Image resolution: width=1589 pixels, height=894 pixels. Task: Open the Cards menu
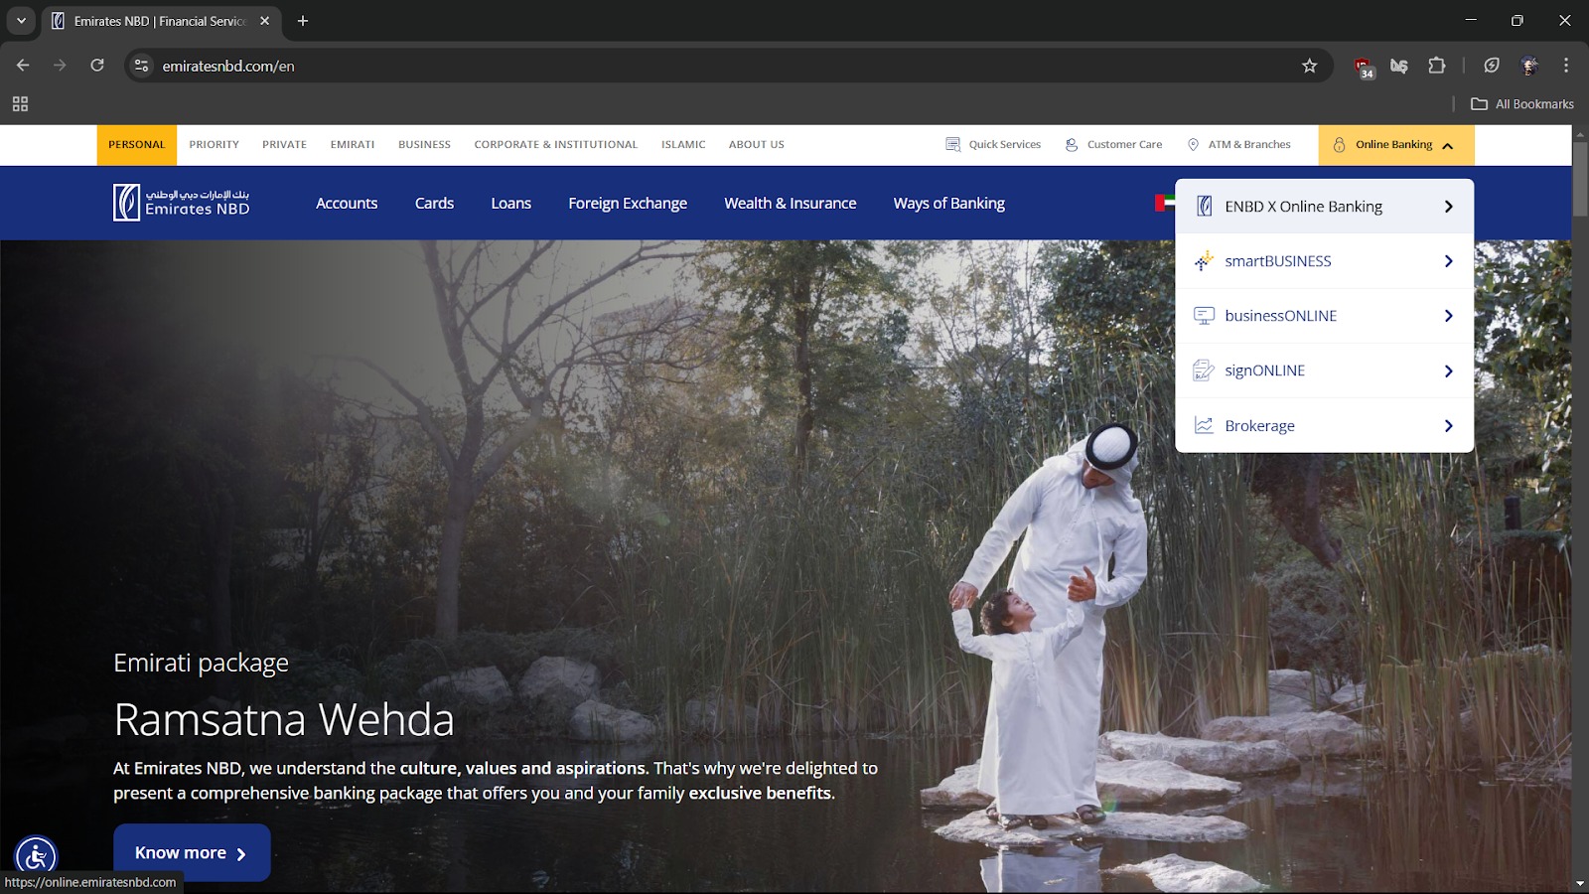click(x=434, y=204)
